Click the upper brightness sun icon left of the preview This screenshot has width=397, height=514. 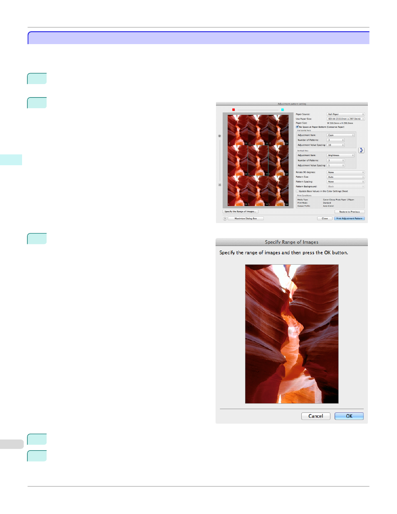coord(220,136)
